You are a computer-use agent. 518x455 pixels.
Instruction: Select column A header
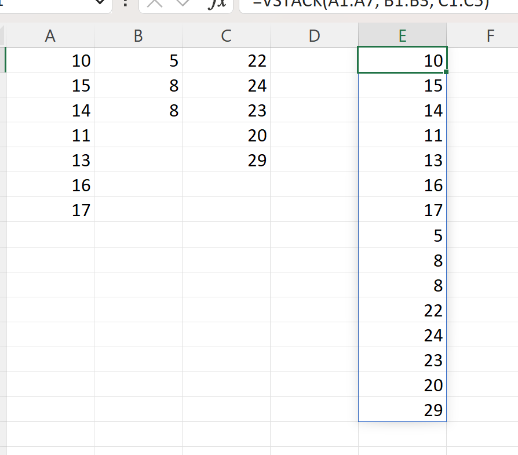tap(50, 35)
